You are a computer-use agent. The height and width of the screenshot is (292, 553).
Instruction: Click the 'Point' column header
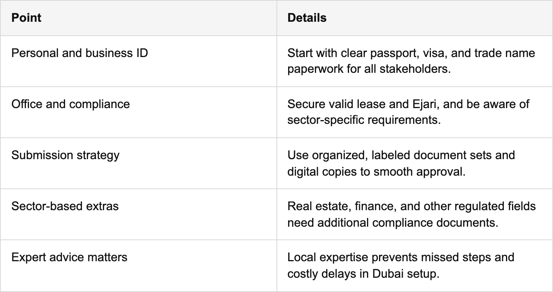[x=26, y=18]
